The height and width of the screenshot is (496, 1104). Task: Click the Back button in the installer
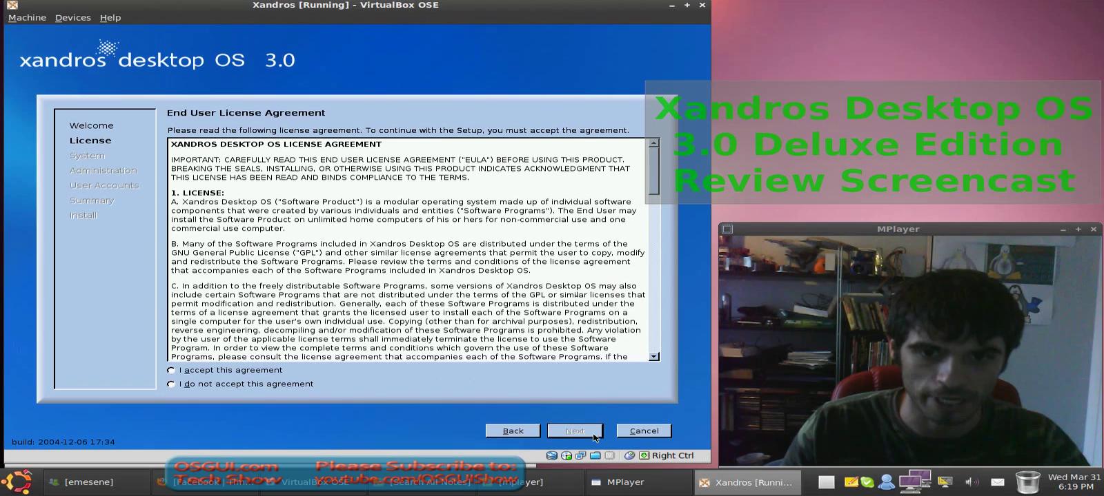click(x=513, y=431)
